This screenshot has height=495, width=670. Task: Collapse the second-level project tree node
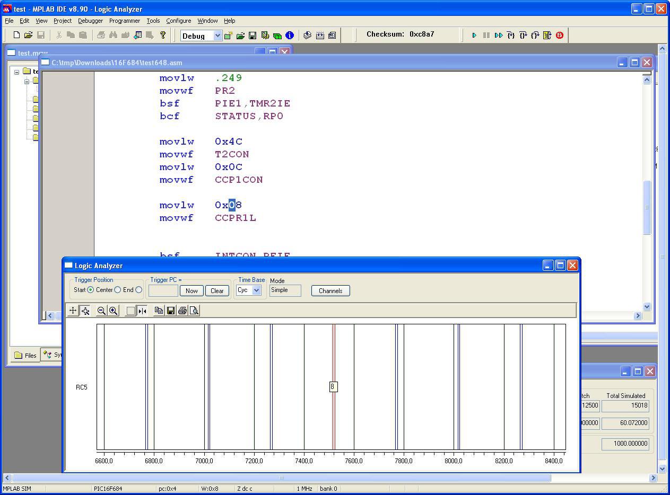coord(27,82)
